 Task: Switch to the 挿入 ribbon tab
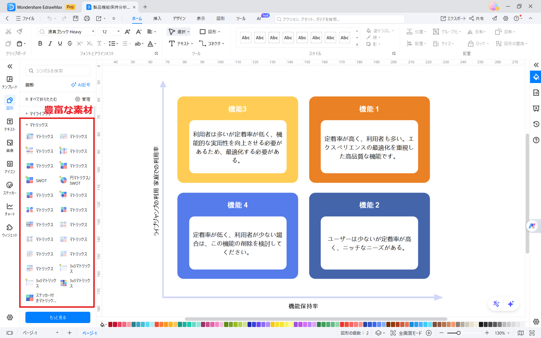tap(157, 18)
